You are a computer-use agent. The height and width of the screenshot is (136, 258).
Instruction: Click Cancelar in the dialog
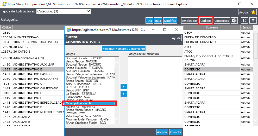click(175, 132)
